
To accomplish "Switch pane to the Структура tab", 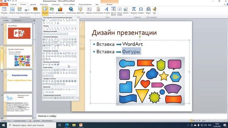I will point(17,20).
